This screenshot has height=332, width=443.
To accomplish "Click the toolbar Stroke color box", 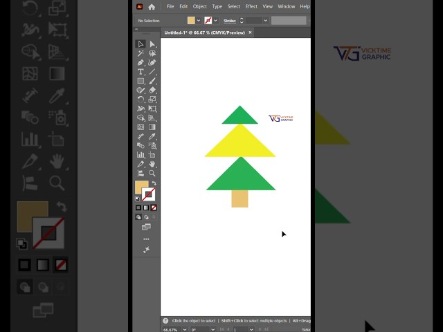I will (149, 194).
